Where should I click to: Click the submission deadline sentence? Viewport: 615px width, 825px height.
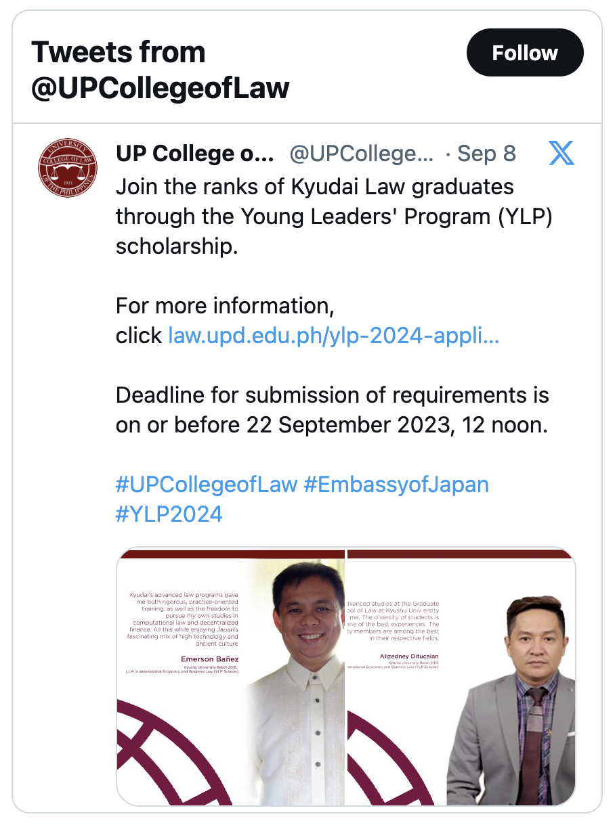coord(333,410)
